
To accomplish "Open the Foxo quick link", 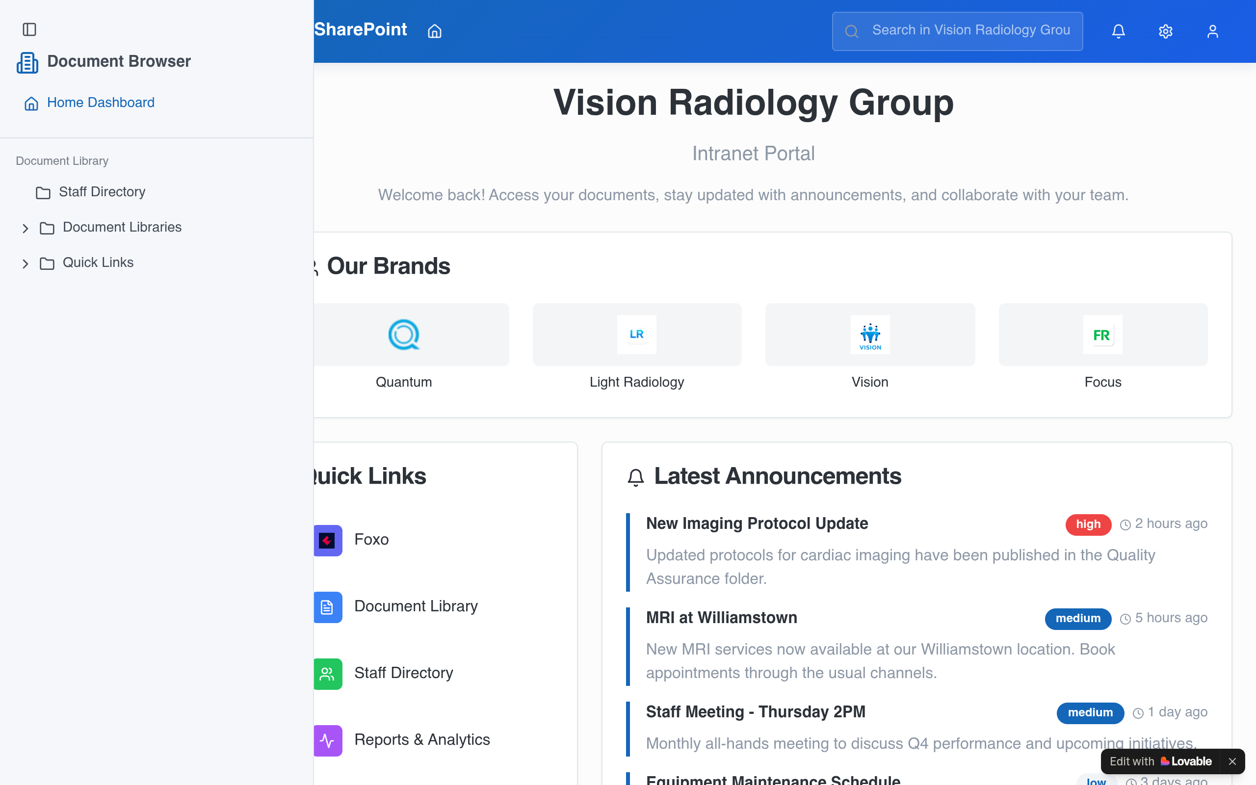I will coord(371,539).
